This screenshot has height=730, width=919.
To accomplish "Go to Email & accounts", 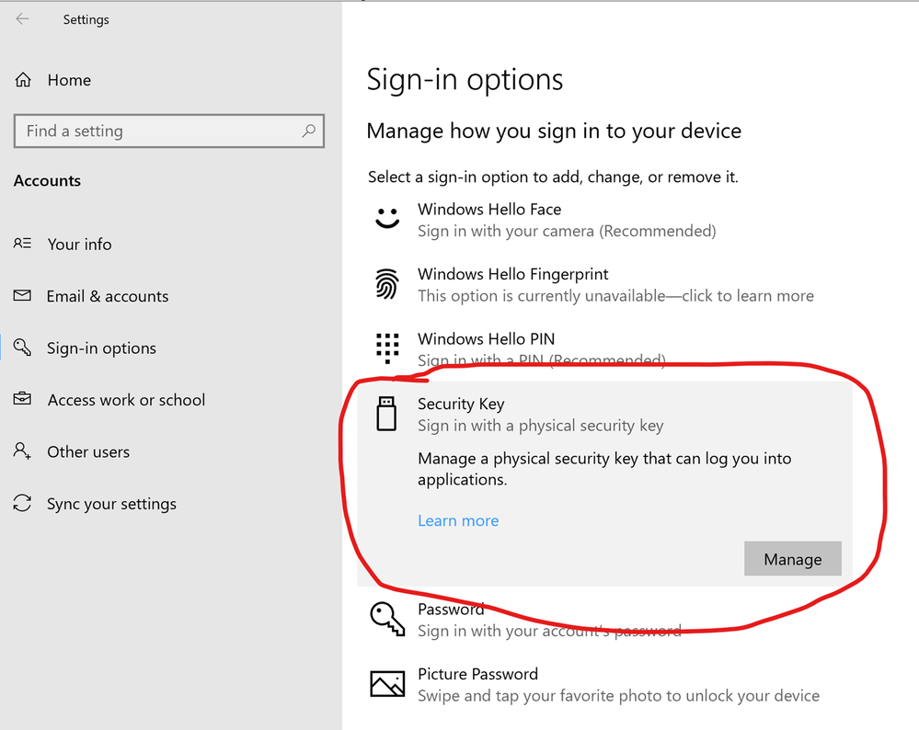I will (x=107, y=296).
